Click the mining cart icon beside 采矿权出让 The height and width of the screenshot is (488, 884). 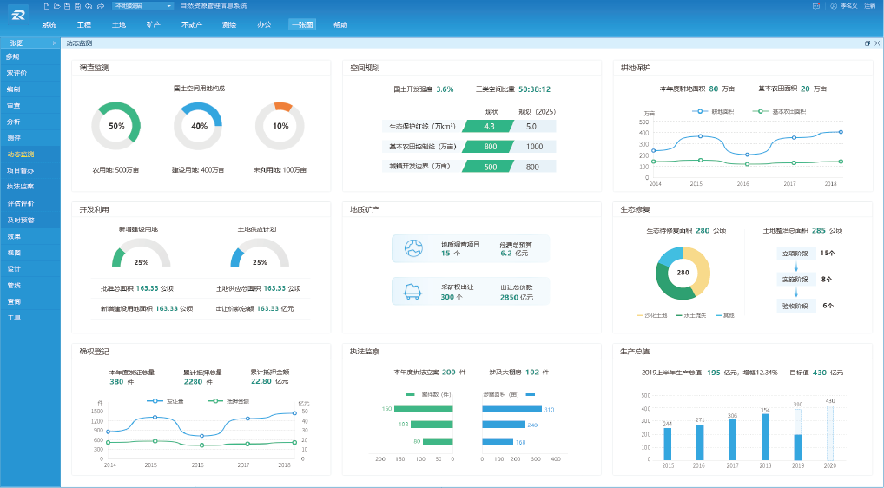point(413,292)
